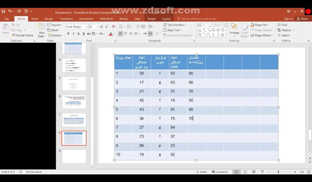Click the Numbering list icon

point(128,26)
